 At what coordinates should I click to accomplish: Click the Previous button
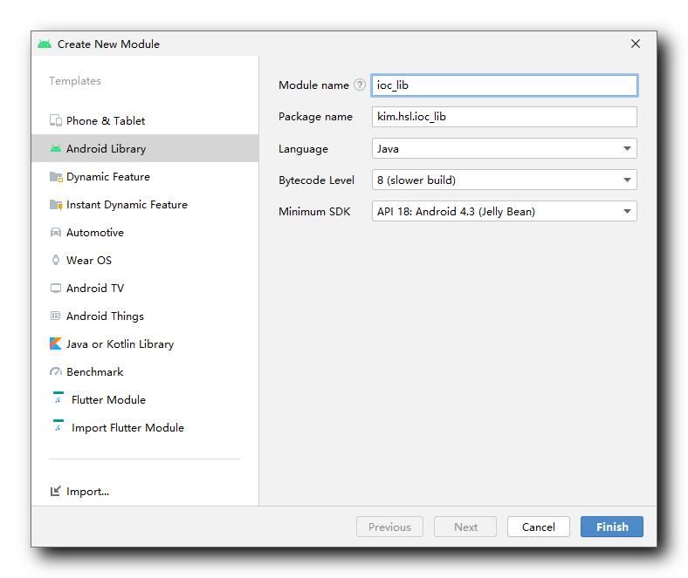point(389,527)
